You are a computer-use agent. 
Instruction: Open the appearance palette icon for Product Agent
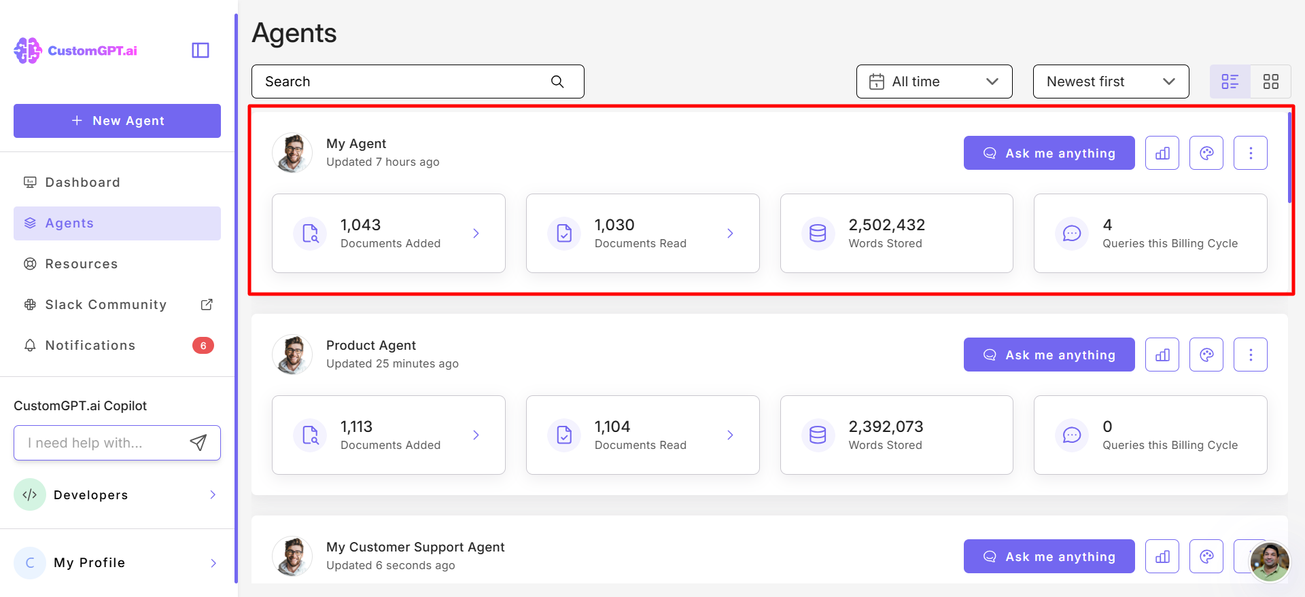[x=1206, y=355]
